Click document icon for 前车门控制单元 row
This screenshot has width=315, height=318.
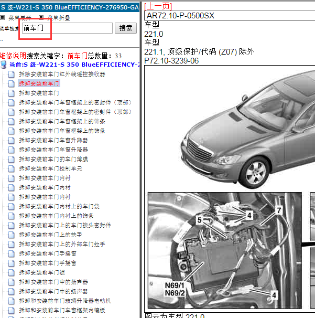click(x=12, y=169)
